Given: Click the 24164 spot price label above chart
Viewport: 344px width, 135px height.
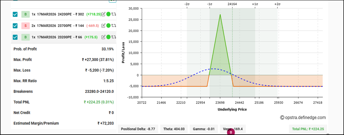Looking at the screenshot, I should [232, 4].
